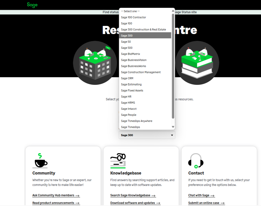Select Sage HR from the list
The width and height of the screenshot is (261, 206).
click(x=145, y=97)
